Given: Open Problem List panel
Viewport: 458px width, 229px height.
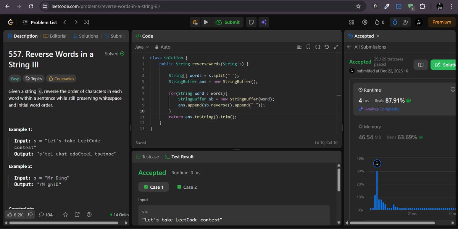Looking at the screenshot, I should click(x=40, y=22).
